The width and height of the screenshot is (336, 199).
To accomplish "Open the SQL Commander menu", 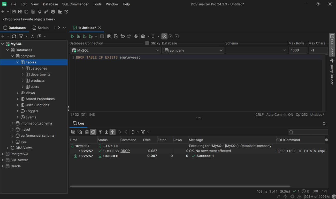I will pos(75,4).
